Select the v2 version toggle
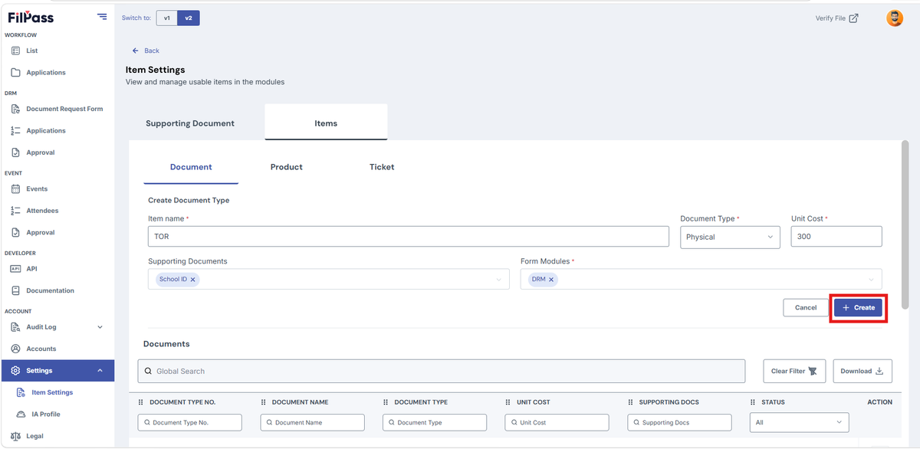Viewport: 920px width, 449px height. [189, 18]
